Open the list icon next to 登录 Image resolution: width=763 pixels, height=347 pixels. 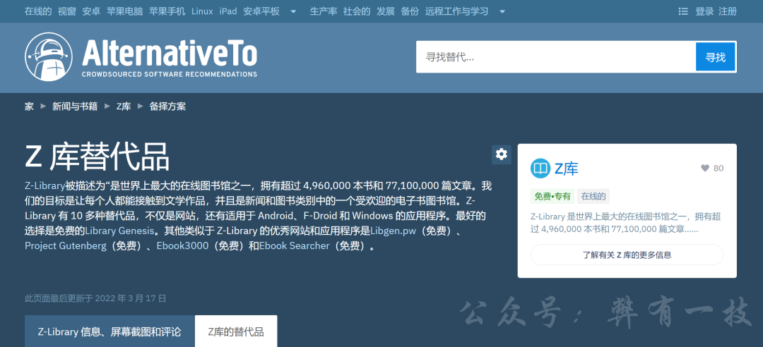pyautogui.click(x=682, y=11)
